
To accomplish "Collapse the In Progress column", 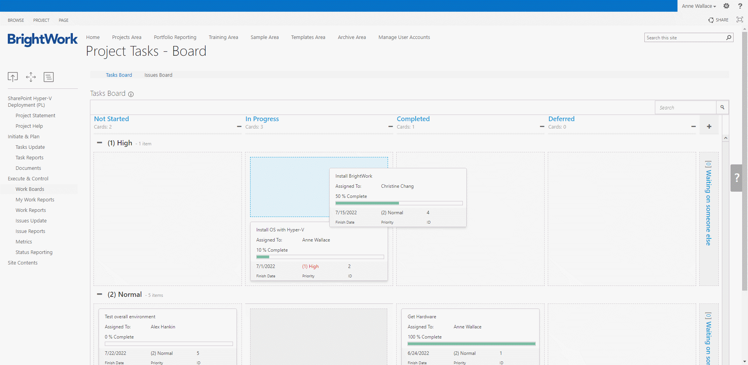I will tap(390, 127).
